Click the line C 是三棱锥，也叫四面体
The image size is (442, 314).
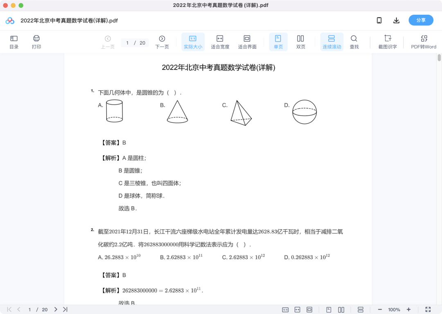[150, 183]
